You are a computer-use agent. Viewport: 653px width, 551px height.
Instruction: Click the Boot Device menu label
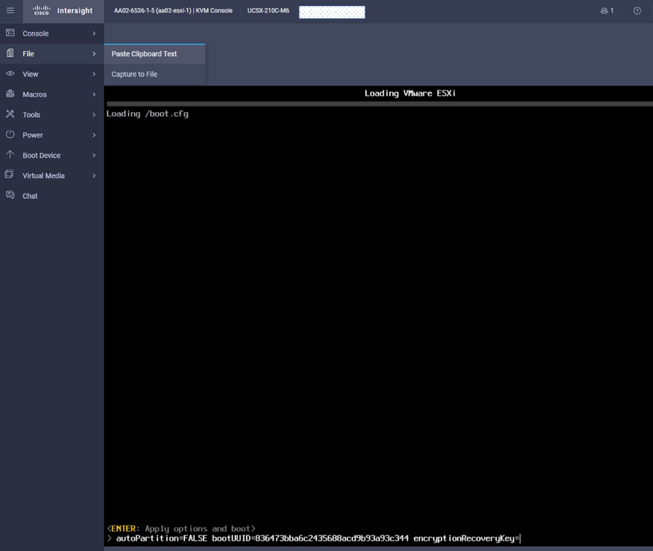click(42, 155)
